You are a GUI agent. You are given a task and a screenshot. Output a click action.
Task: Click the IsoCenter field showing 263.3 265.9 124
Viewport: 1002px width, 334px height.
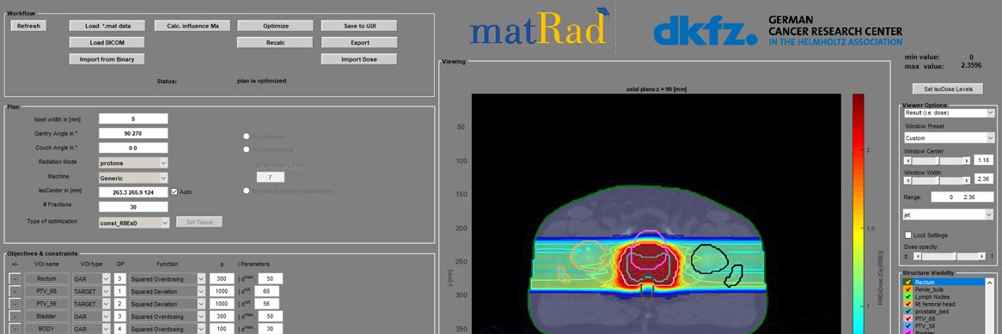(133, 192)
